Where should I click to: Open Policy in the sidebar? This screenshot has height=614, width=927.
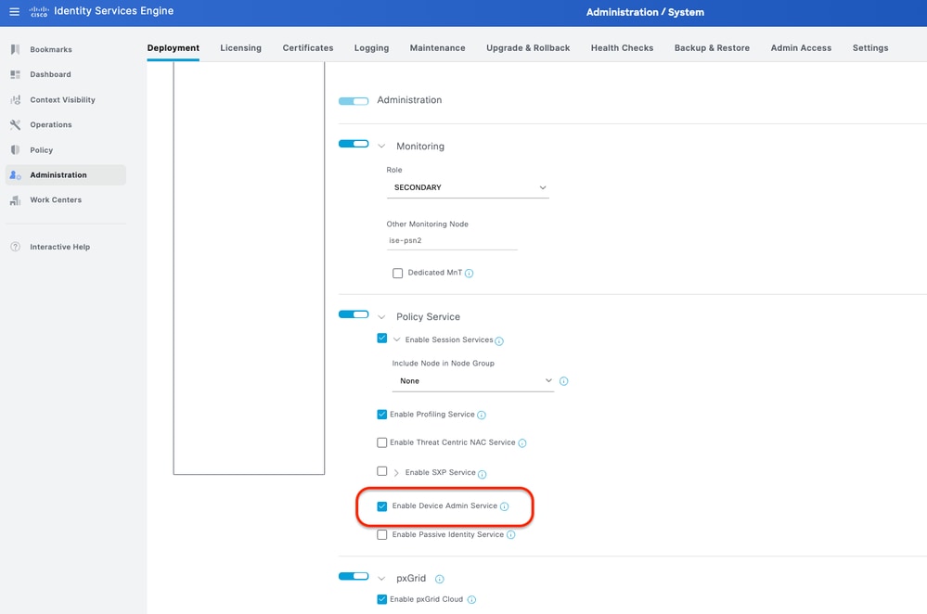[x=42, y=150]
